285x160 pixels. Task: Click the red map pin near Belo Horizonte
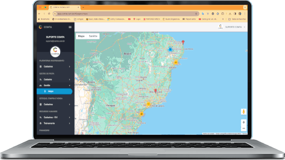point(156,91)
